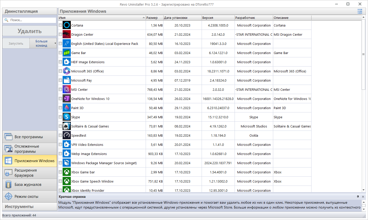Click the Speedtest app icon
368x220 pixels.
tap(67, 135)
